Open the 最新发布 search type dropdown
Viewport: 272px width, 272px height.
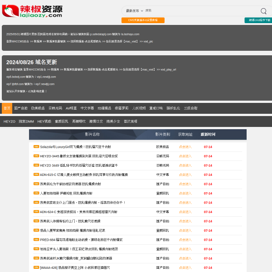135,11
